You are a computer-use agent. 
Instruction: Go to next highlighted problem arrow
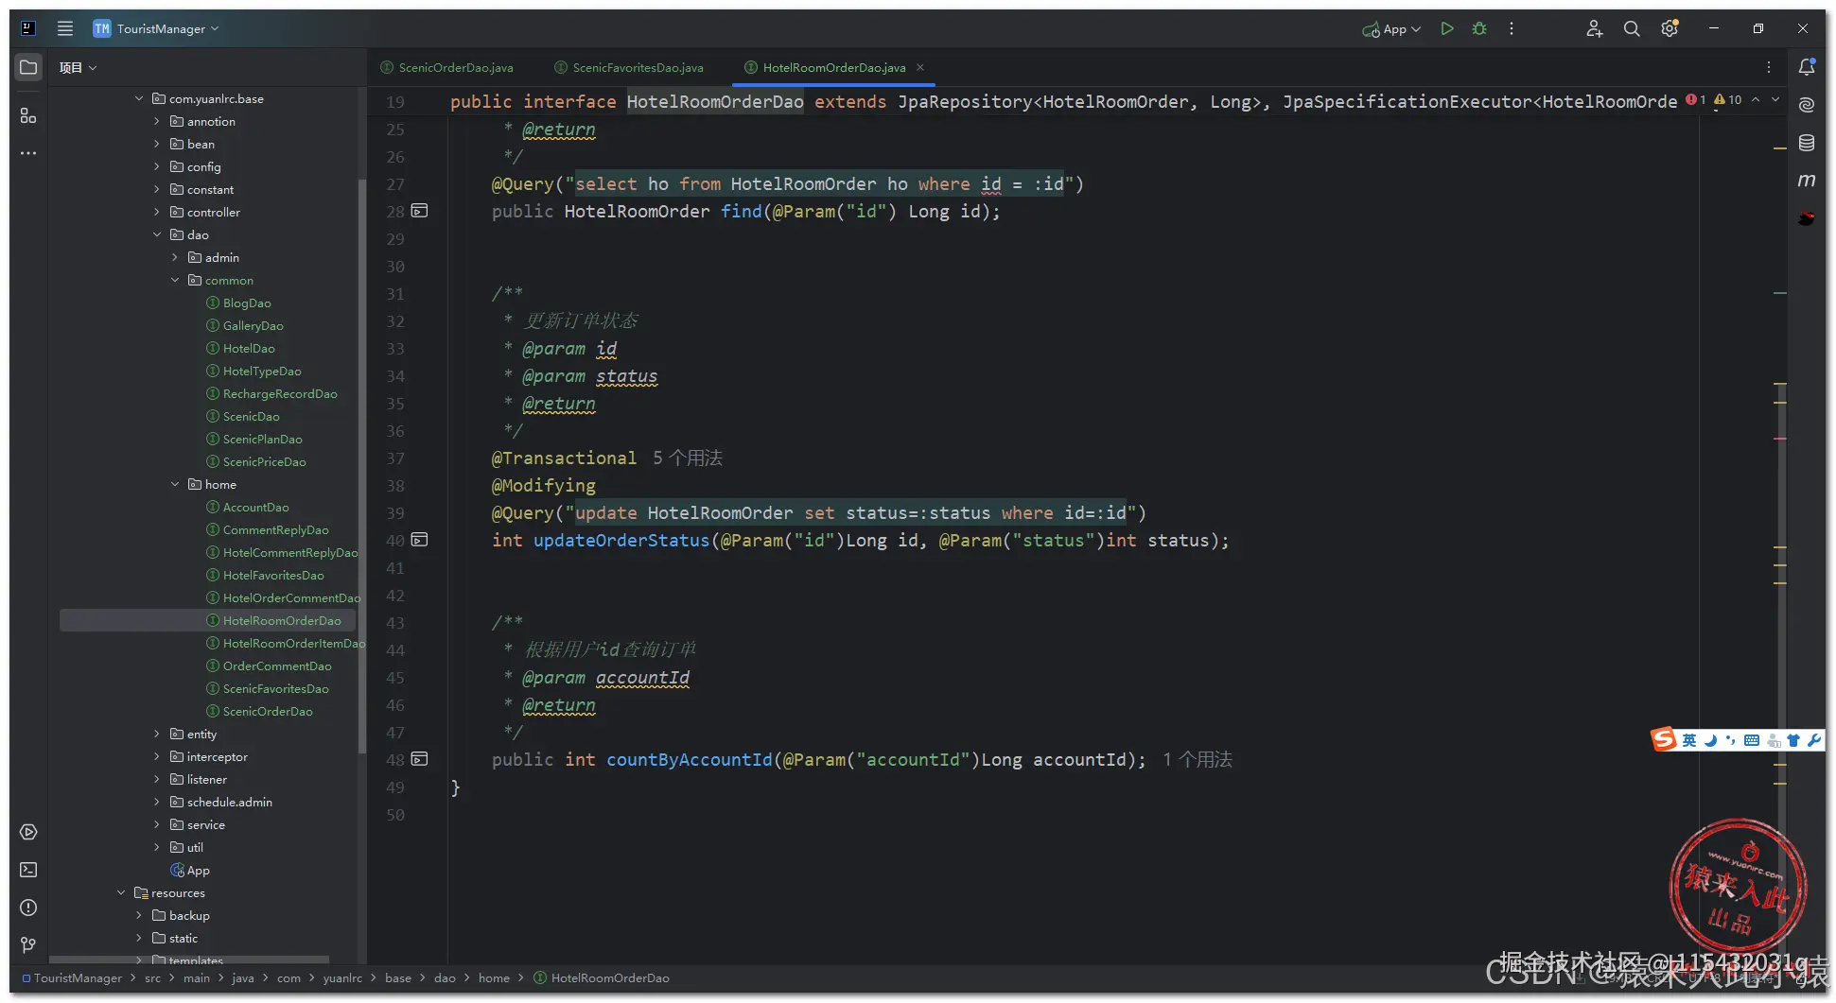(x=1775, y=99)
